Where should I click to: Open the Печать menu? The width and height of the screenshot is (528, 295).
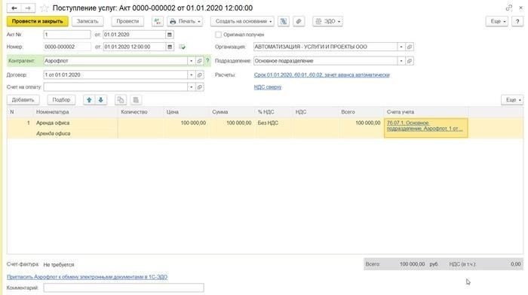[185, 21]
